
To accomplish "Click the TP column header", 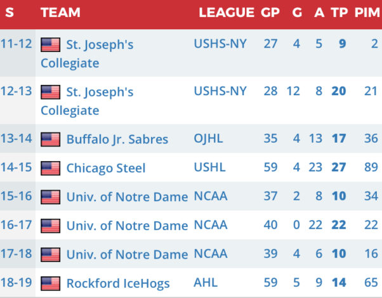I will [x=339, y=13].
